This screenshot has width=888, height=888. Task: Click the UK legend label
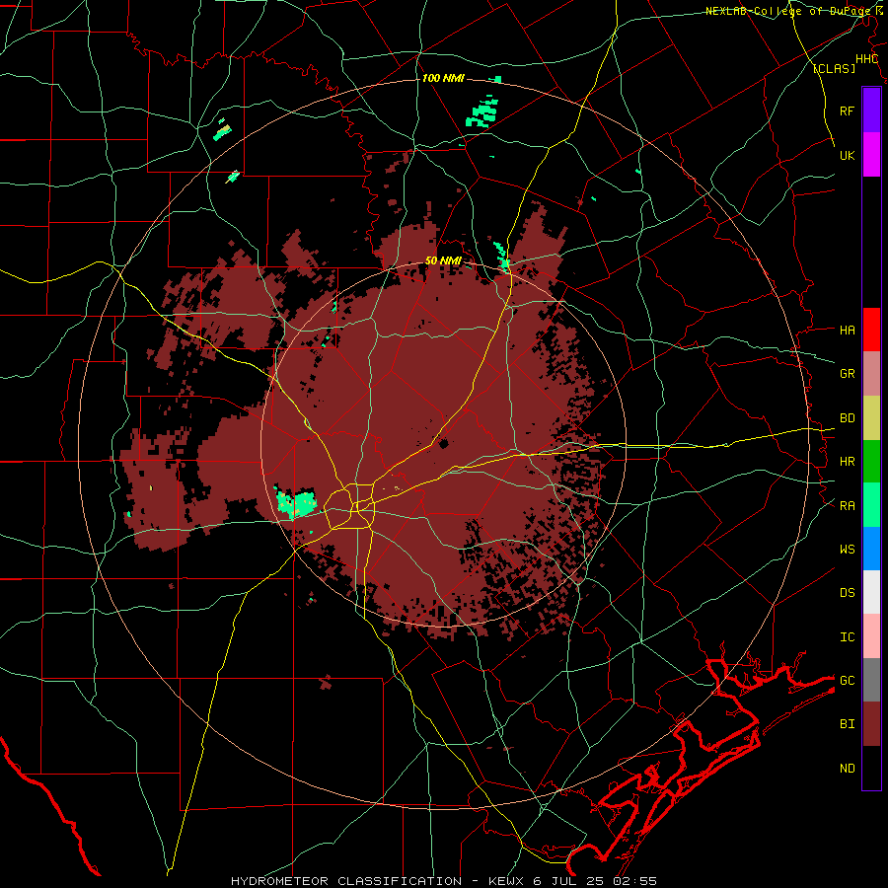(847, 155)
